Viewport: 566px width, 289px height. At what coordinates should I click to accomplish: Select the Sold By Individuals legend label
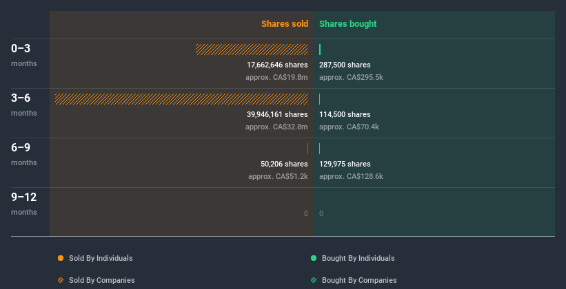pos(101,258)
